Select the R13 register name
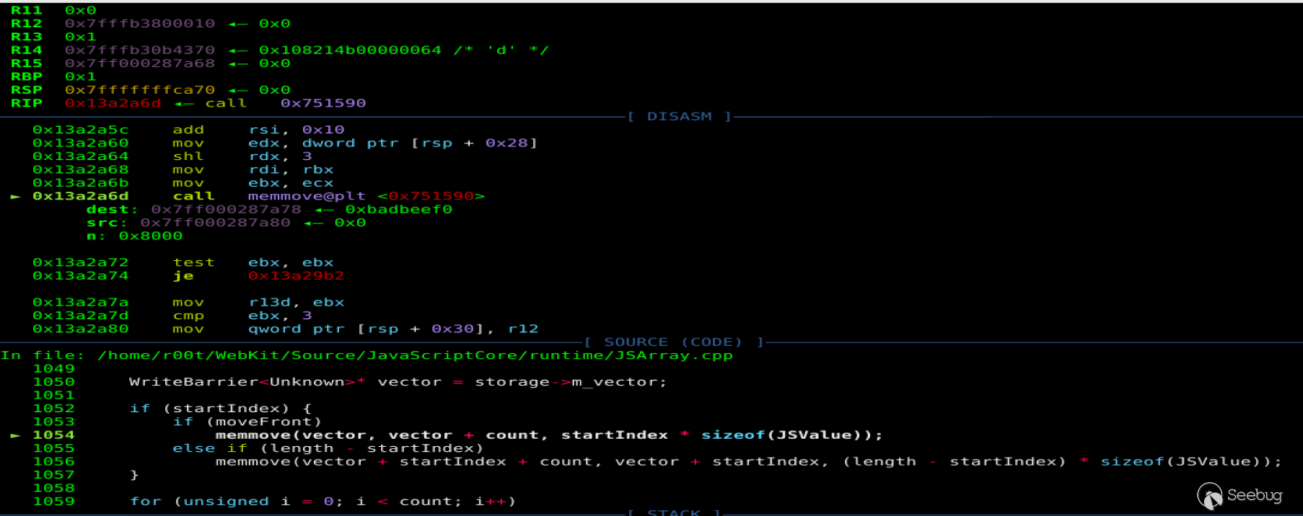This screenshot has height=516, width=1303. tap(26, 37)
